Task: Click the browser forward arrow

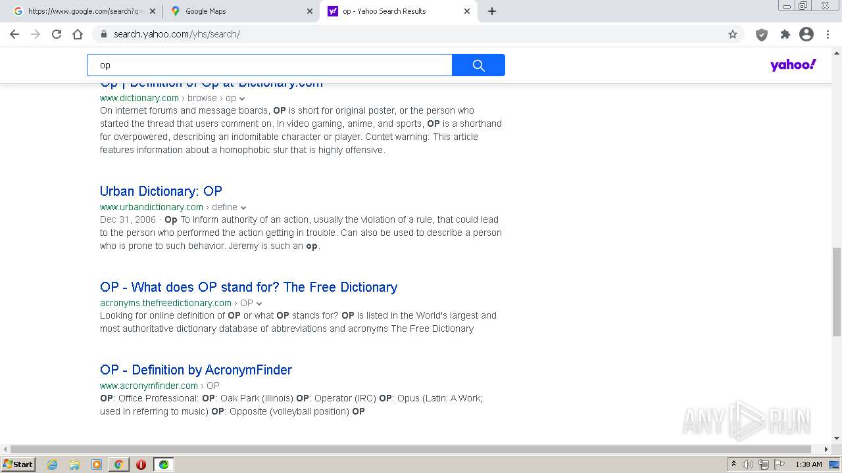Action: click(x=36, y=34)
